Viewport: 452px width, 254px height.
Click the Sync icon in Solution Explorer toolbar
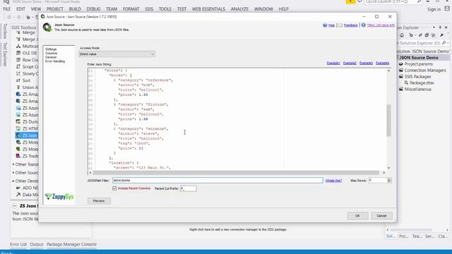(420, 35)
